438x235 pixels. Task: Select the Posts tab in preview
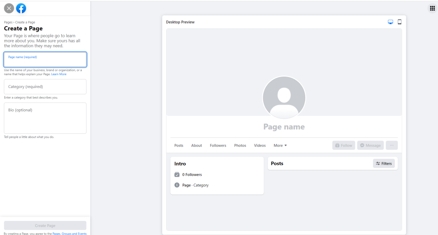pyautogui.click(x=179, y=145)
